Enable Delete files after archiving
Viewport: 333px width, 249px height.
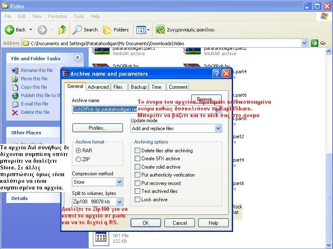tap(137, 150)
